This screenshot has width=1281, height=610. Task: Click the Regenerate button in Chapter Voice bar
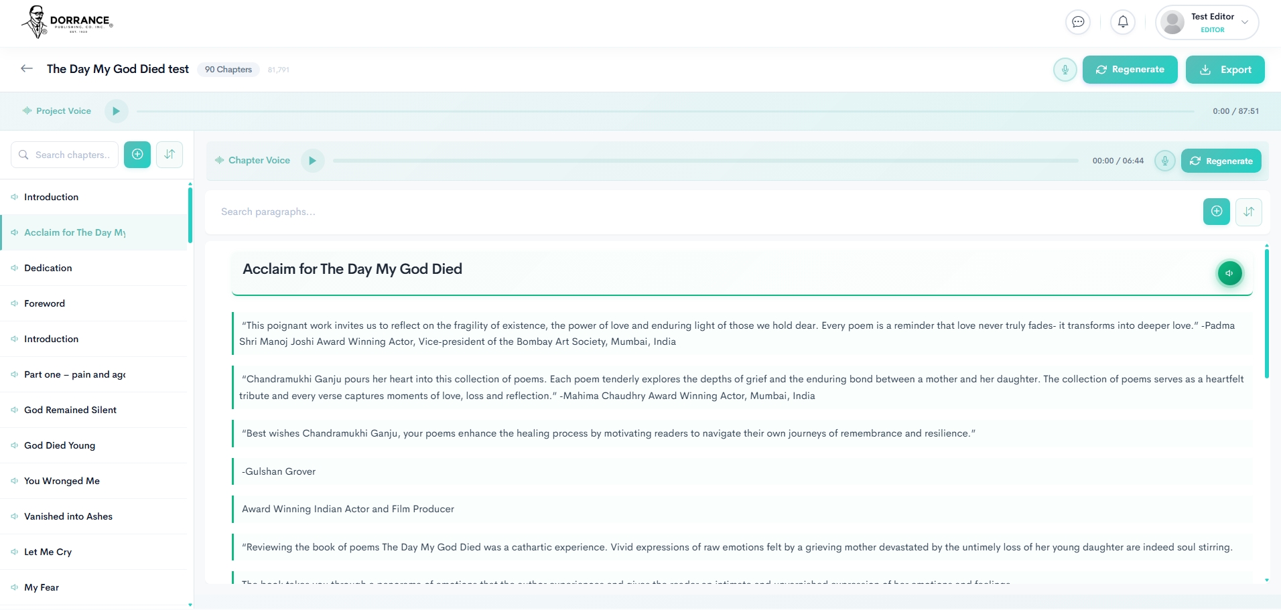1221,161
